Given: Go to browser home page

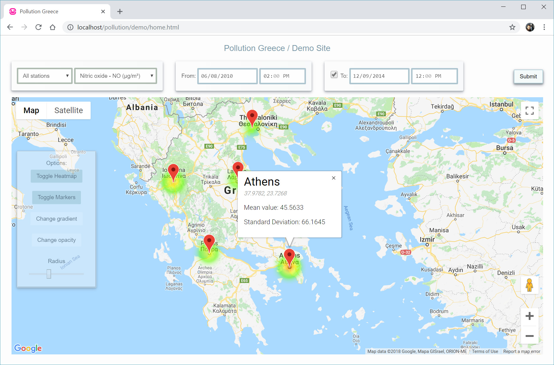Looking at the screenshot, I should (x=53, y=27).
